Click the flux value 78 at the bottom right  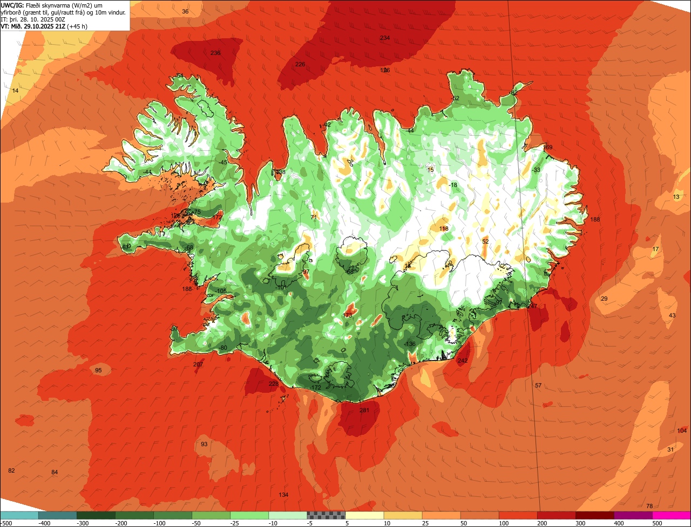point(649,506)
